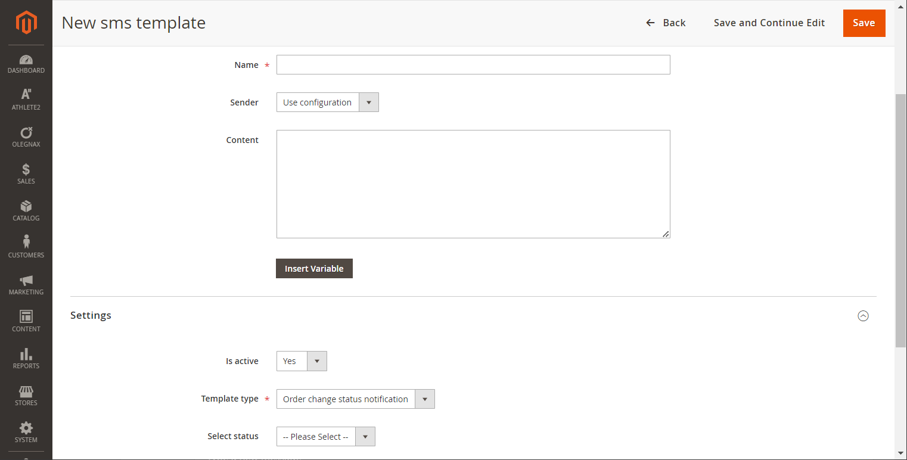Open the Content menu item
The width and height of the screenshot is (907, 460).
coord(26,321)
